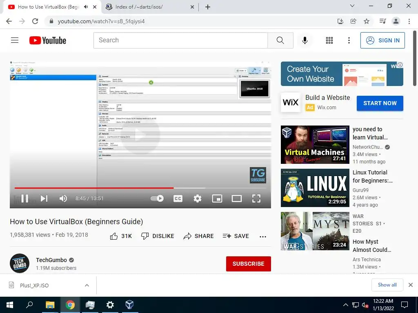418x313 pixels.
Task: Save the video to a playlist
Action: [x=236, y=236]
